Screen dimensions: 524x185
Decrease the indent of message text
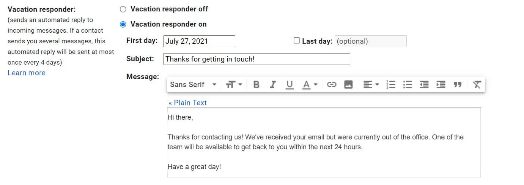424,85
